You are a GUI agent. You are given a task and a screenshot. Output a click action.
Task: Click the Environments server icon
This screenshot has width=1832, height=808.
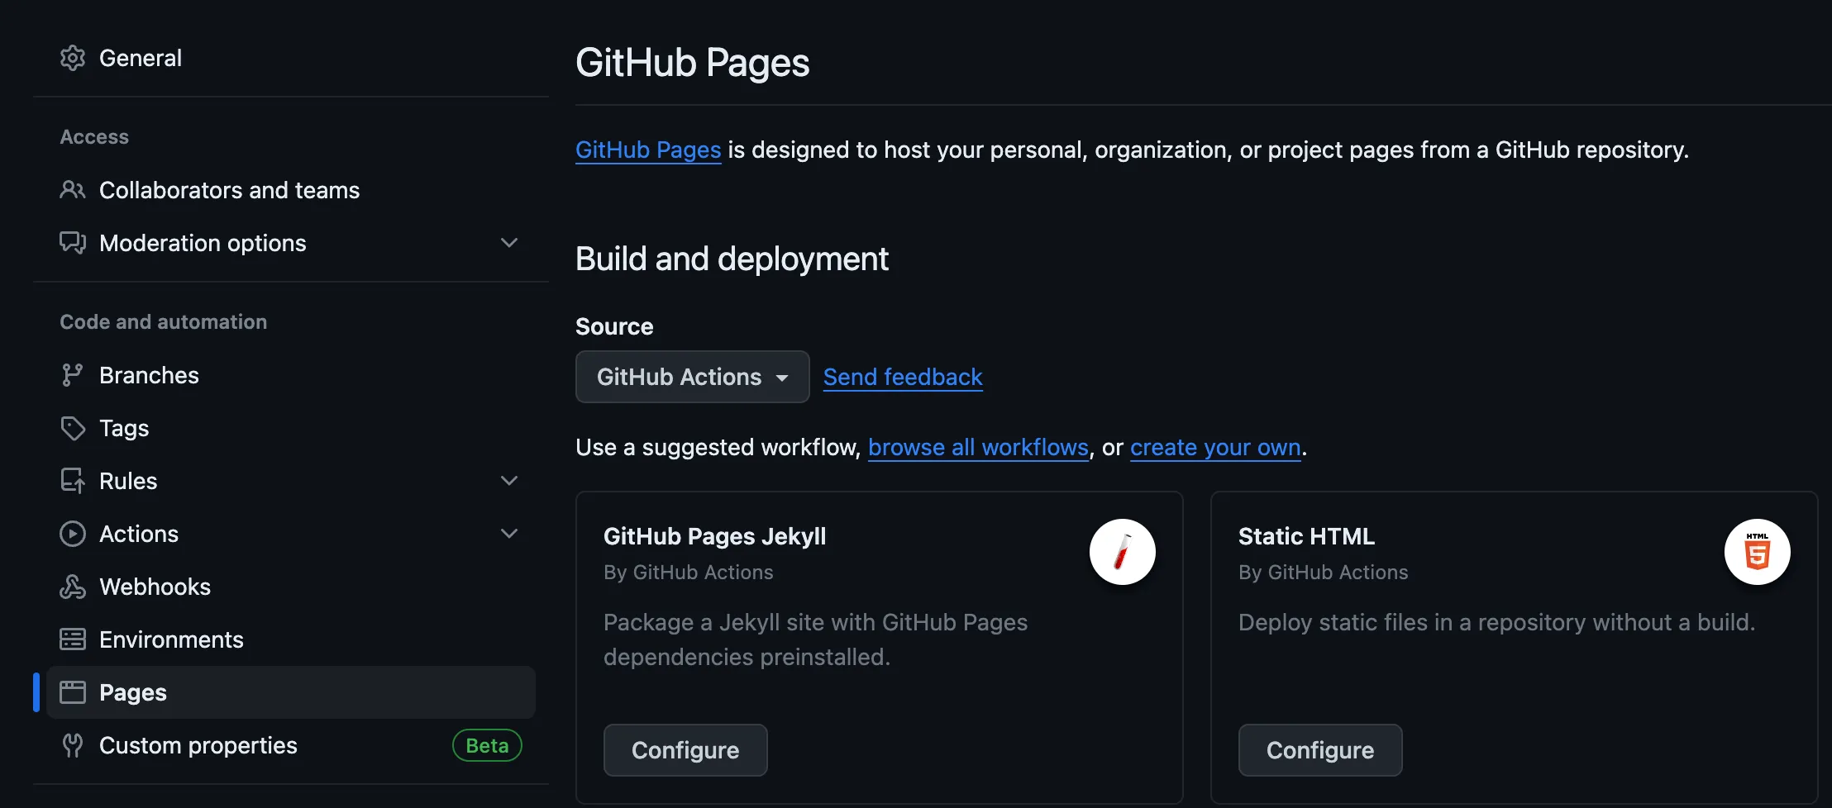click(73, 639)
